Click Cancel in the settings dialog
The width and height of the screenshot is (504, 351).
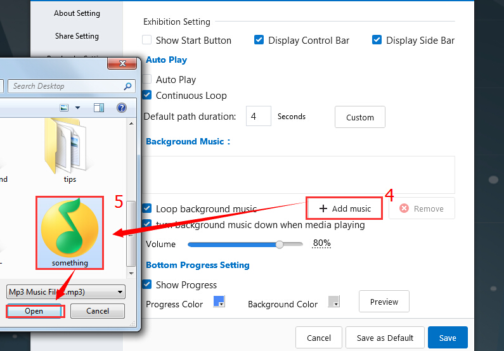[318, 338]
